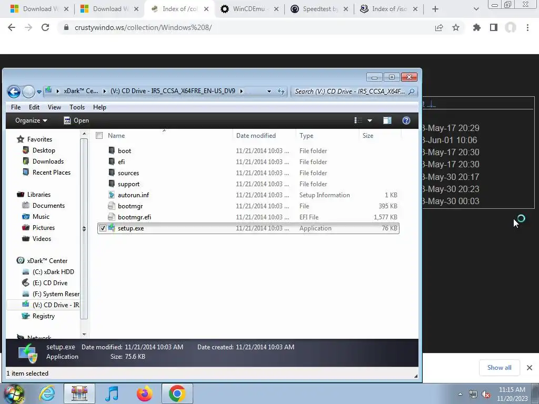This screenshot has height=404, width=539.
Task: Toggle the select-all checkbox in header
Action: [x=99, y=136]
